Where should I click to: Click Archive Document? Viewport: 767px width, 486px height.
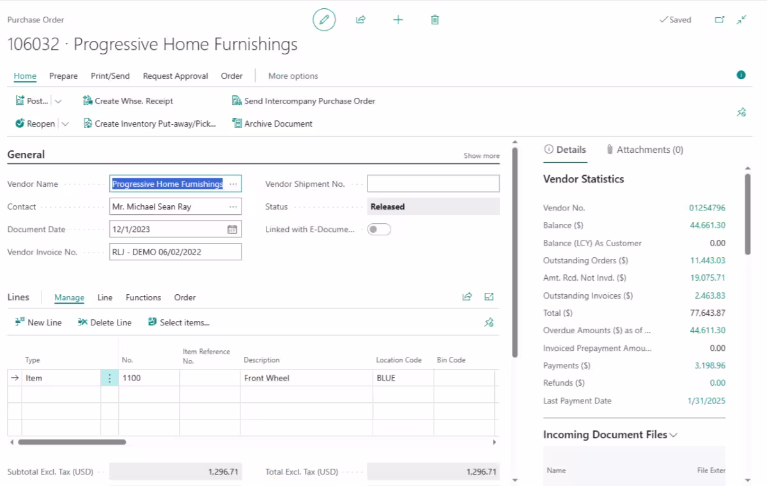(x=272, y=123)
